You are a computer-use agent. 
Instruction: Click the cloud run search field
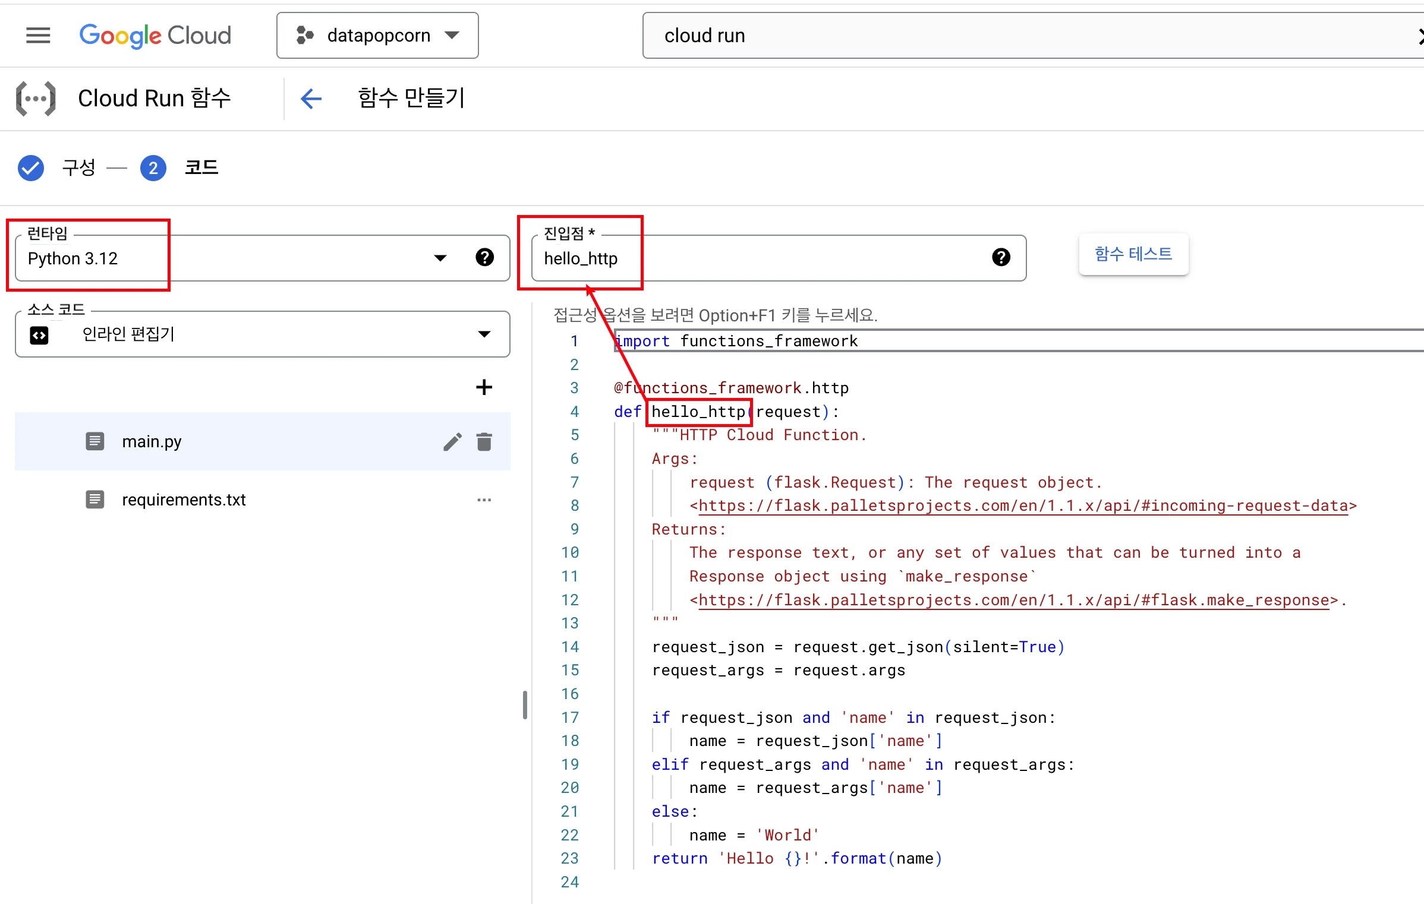click(x=1033, y=36)
